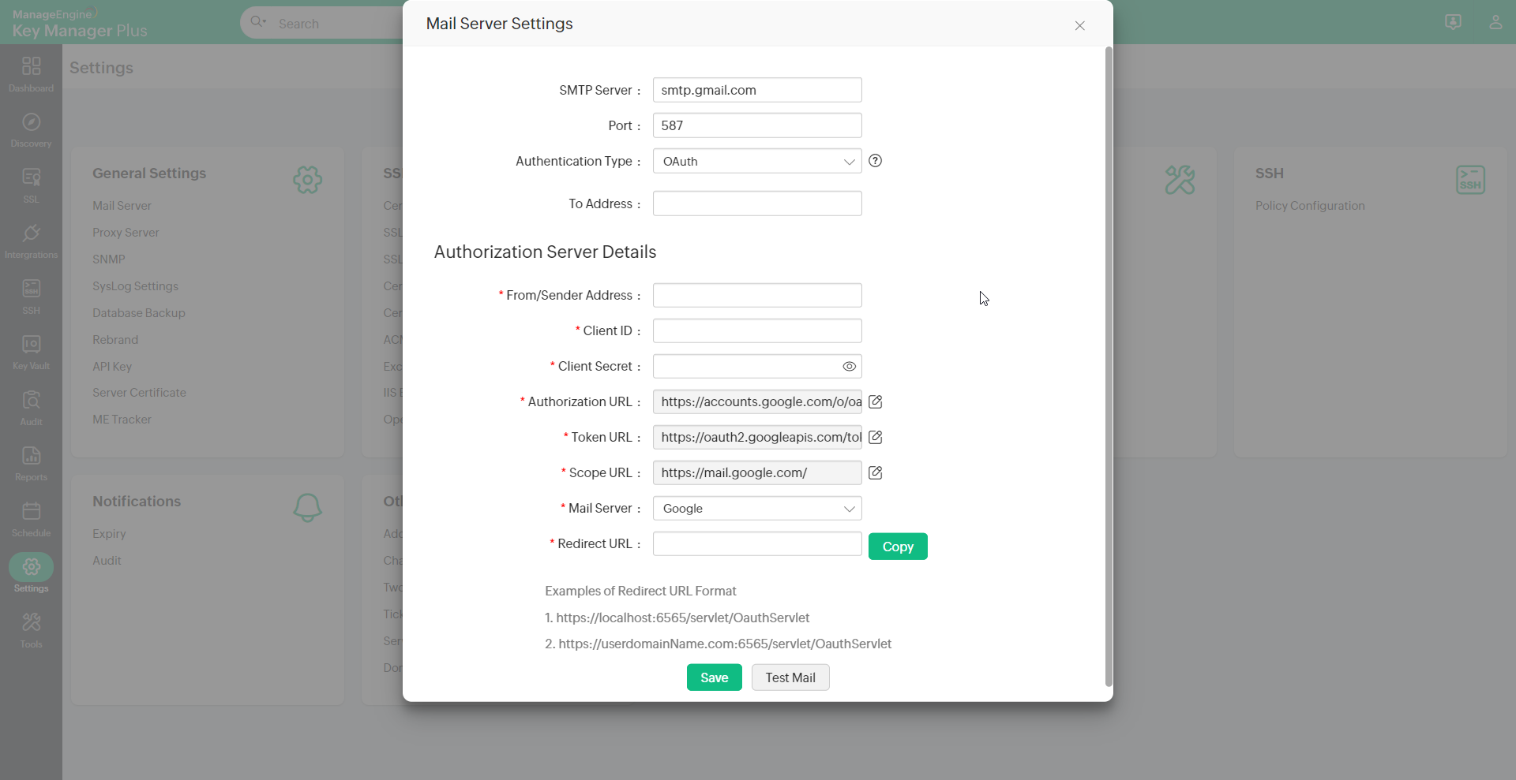Edit the Token URL with pencil icon

coord(875,438)
